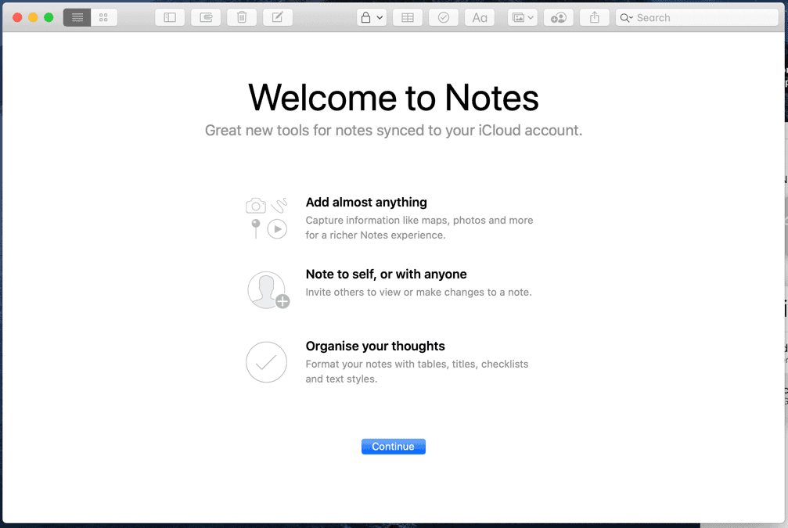Click the iCloud account subtitle text
The image size is (788, 528).
[394, 131]
